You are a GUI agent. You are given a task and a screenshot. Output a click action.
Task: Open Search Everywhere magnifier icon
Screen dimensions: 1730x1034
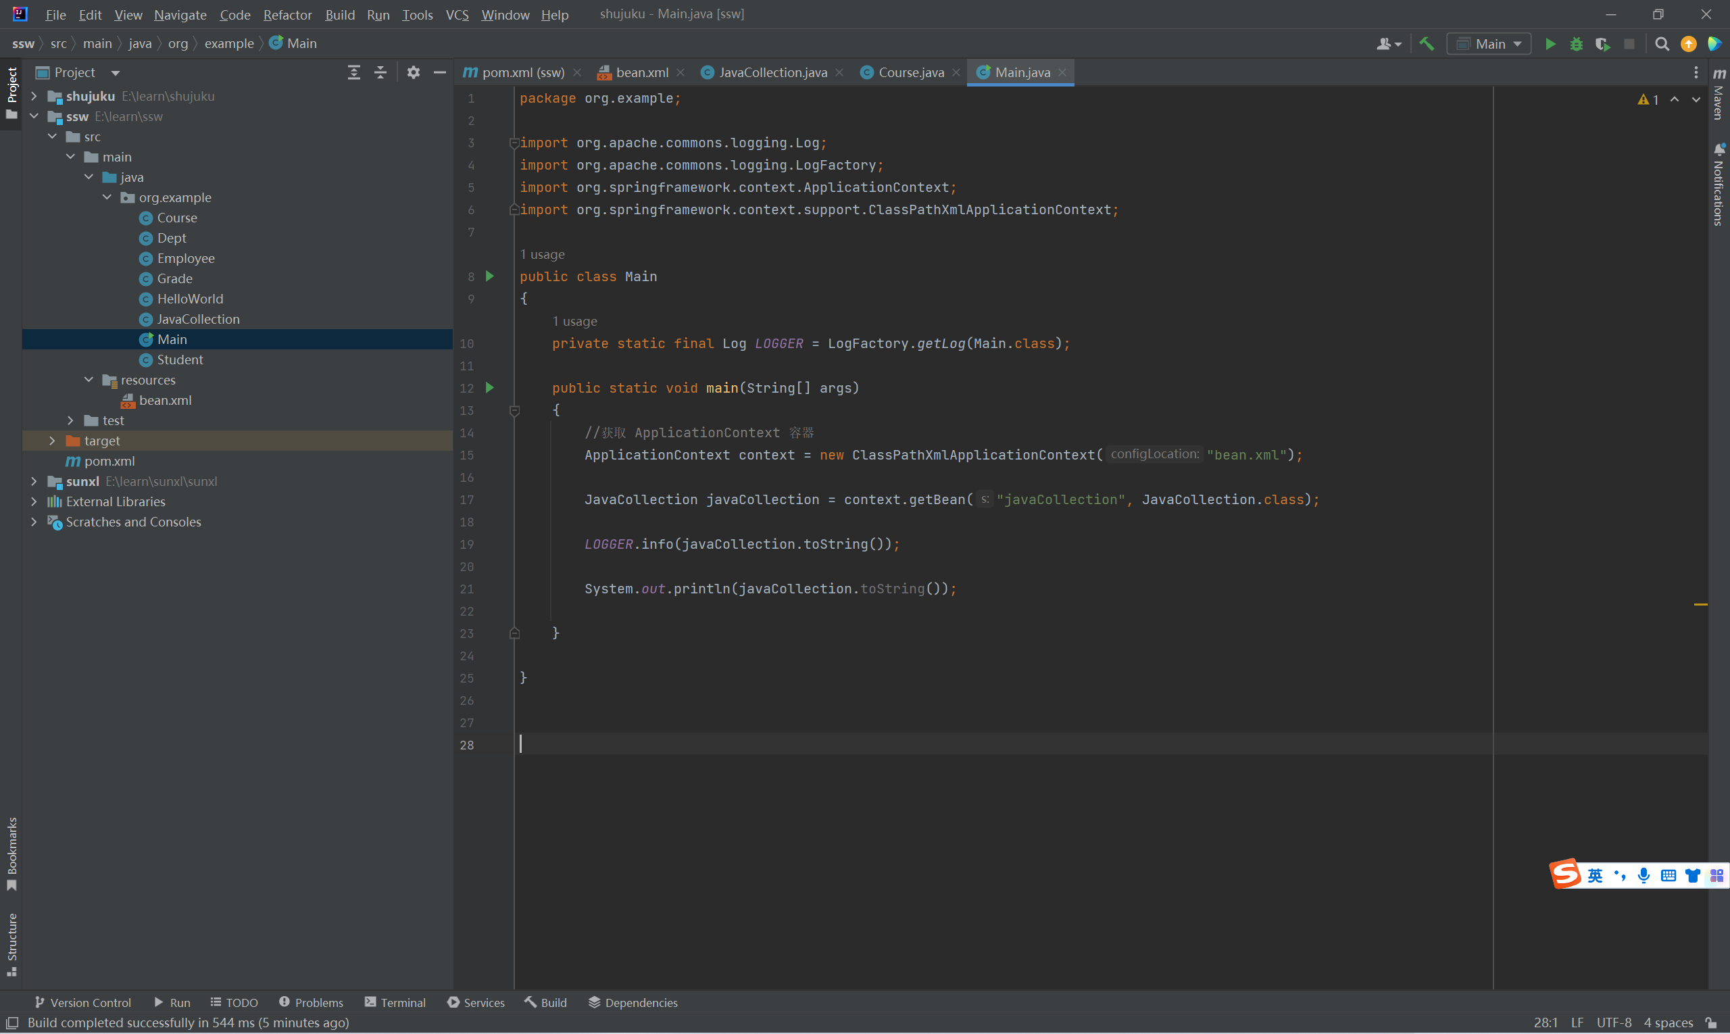1662,44
